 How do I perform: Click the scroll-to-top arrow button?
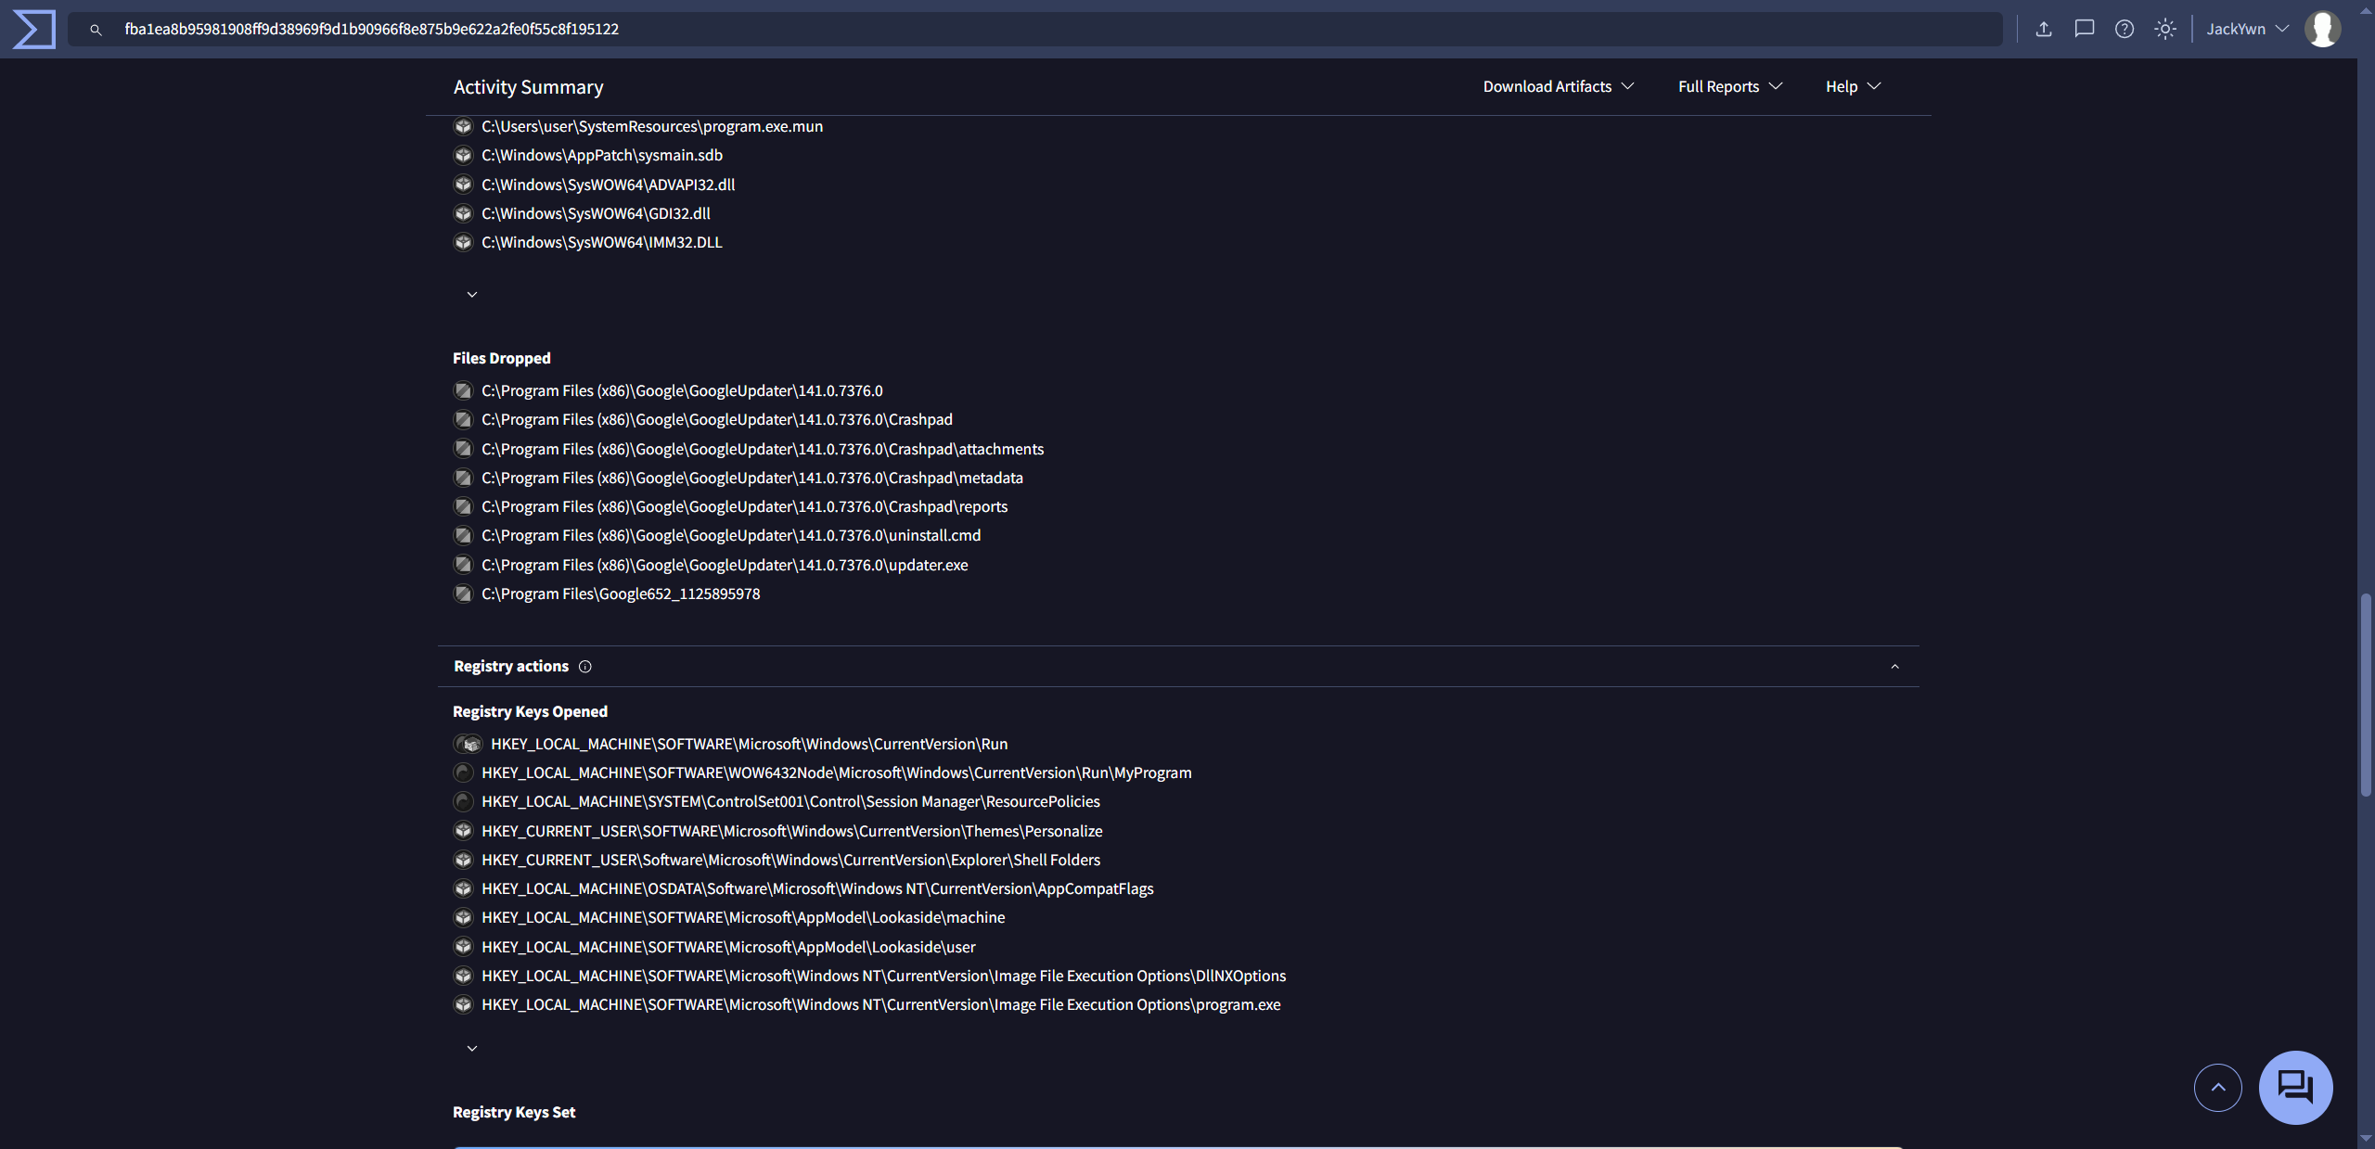[2217, 1087]
